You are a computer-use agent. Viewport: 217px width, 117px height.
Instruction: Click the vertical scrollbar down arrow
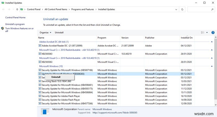pos(215,105)
